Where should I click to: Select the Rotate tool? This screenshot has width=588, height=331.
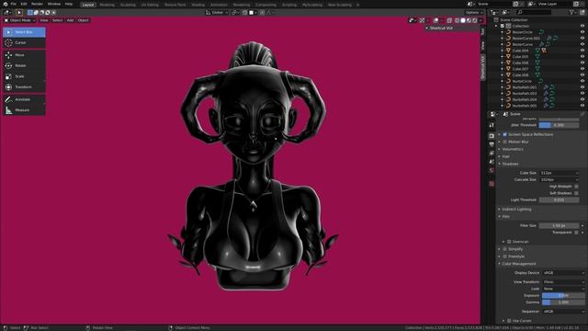tap(24, 65)
